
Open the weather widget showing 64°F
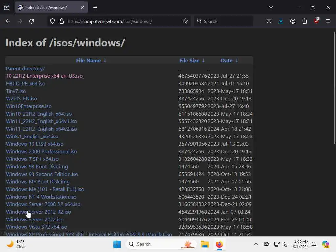[16, 244]
